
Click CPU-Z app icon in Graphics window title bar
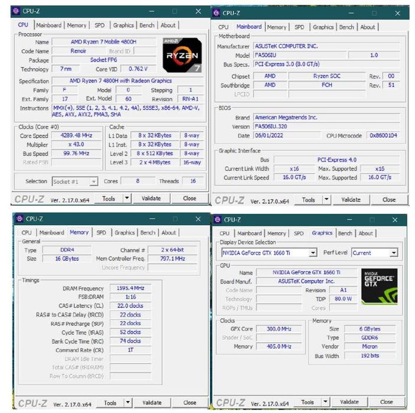pyautogui.click(x=217, y=220)
